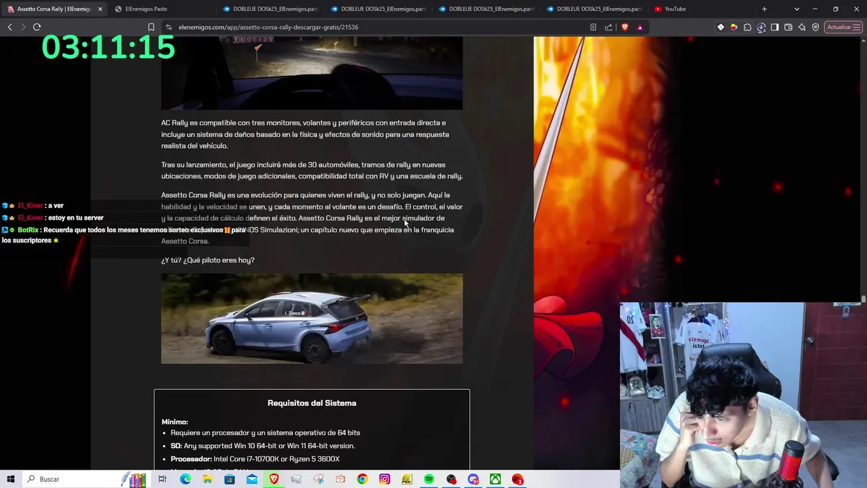
Task: Open File Explorer from the taskbar
Action: coord(207,479)
